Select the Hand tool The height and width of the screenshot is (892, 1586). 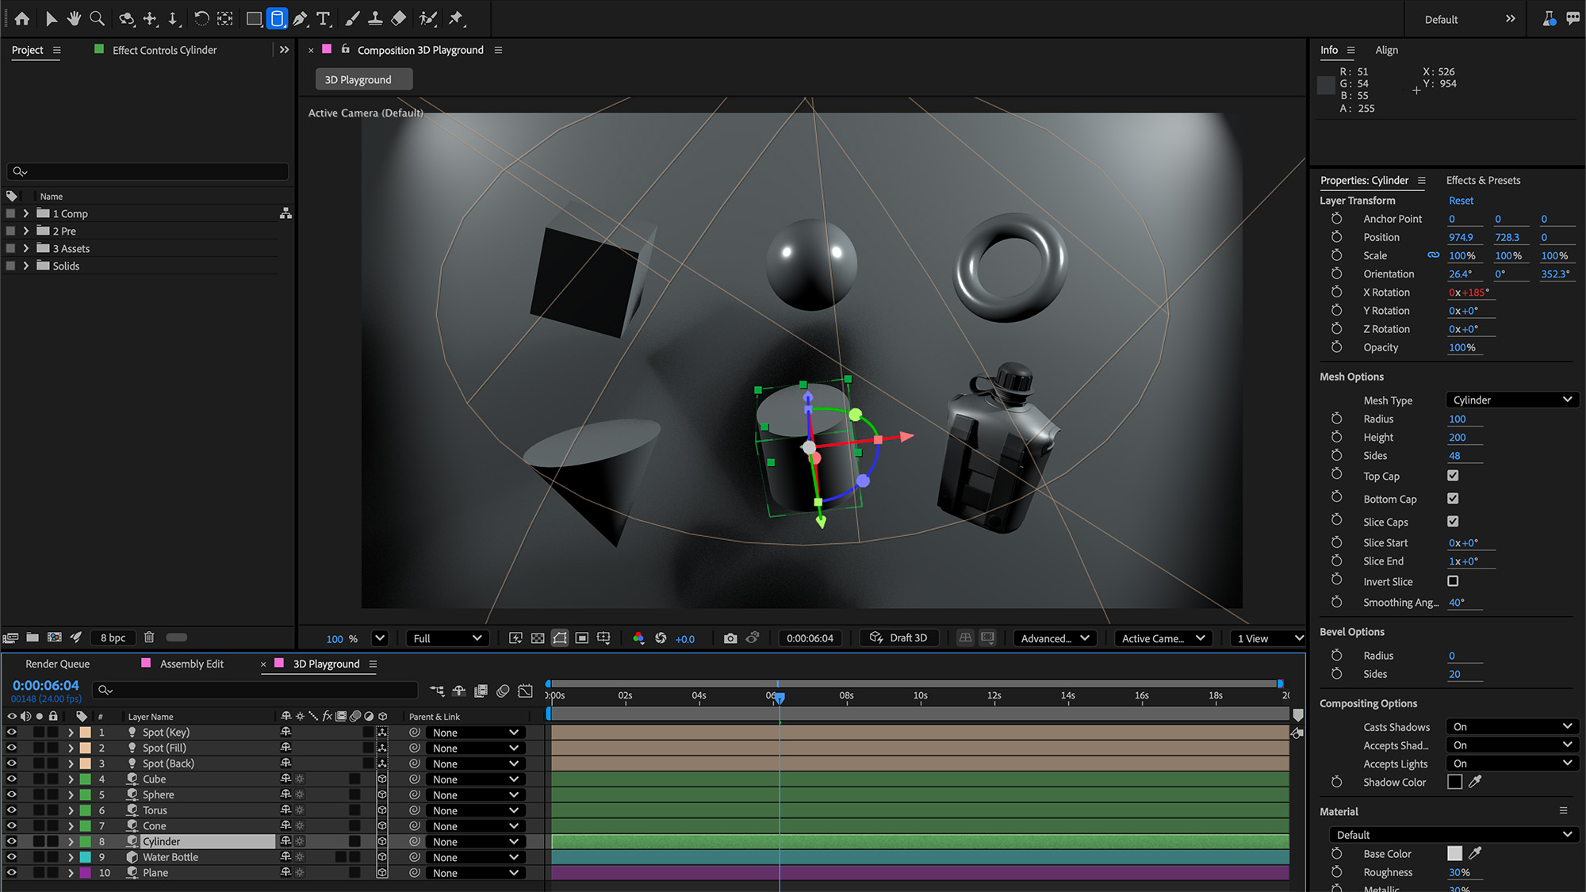point(74,18)
